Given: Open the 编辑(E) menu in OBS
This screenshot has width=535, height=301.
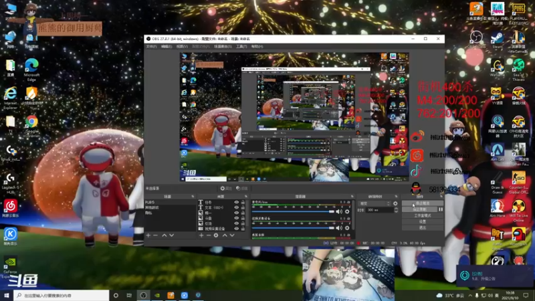Looking at the screenshot, I should tap(167, 46).
